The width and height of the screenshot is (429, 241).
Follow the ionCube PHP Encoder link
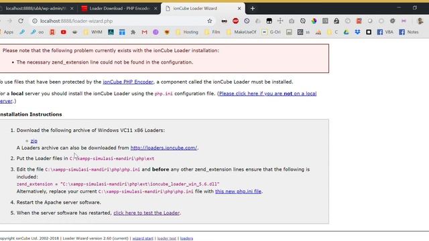click(128, 82)
